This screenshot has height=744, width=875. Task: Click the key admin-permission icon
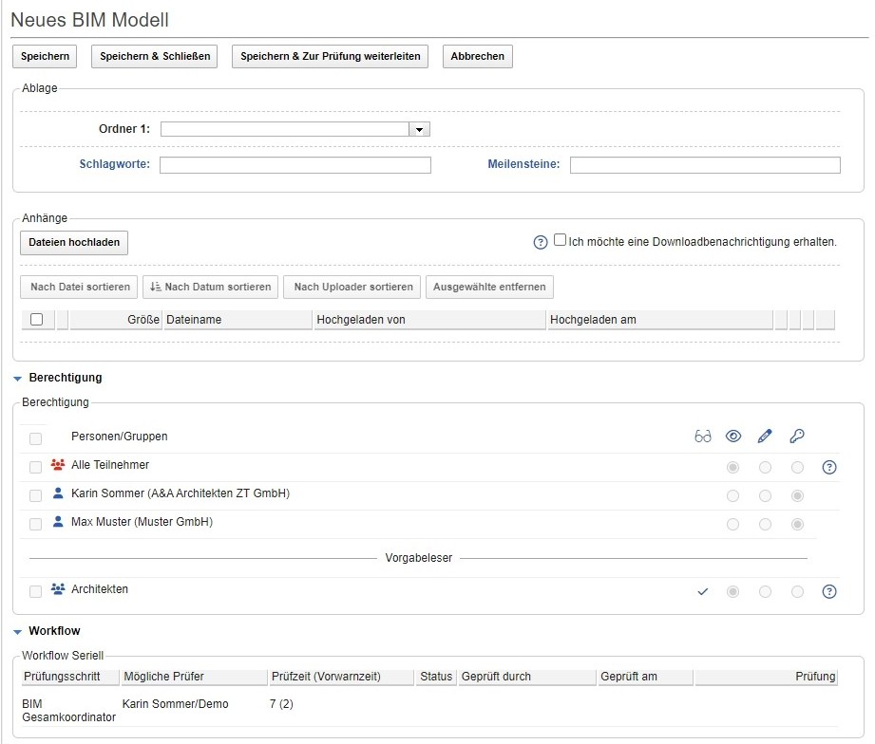pos(797,436)
